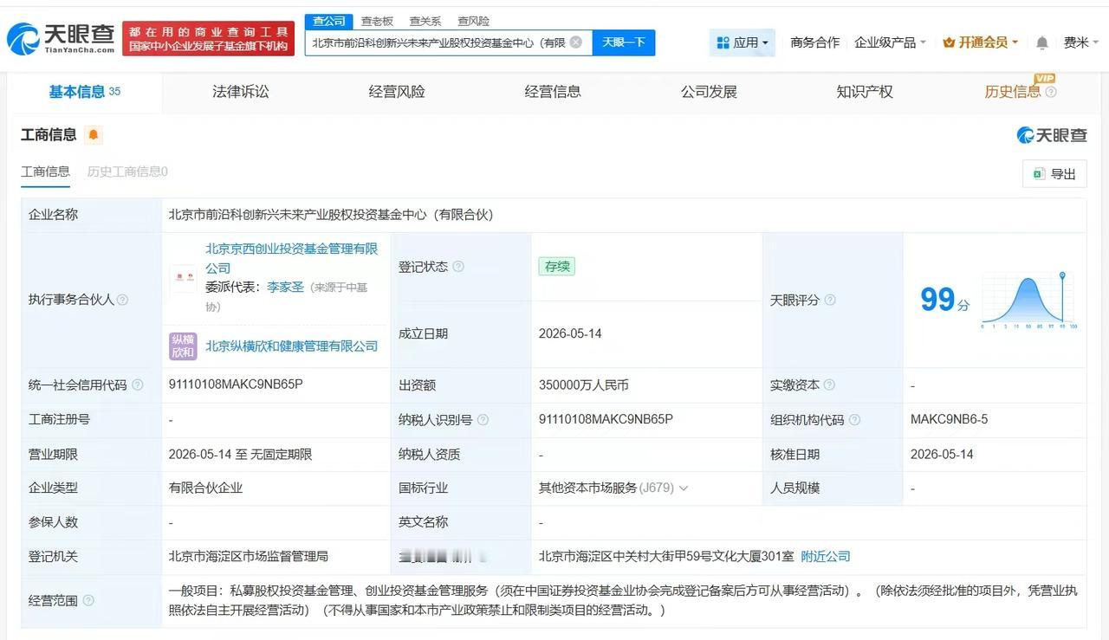Click the 天眼一下 search button
Viewport: 1109px width, 640px height.
(624, 42)
